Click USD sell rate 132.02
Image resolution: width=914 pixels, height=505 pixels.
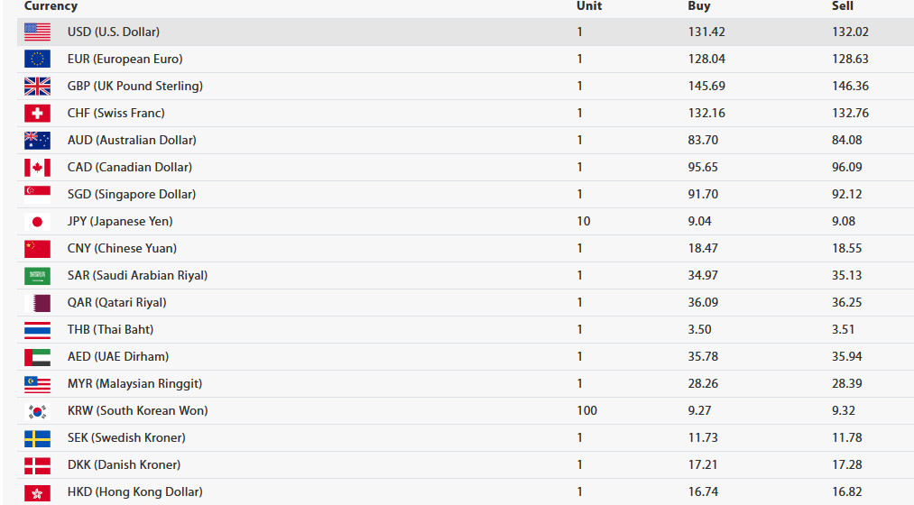point(850,32)
